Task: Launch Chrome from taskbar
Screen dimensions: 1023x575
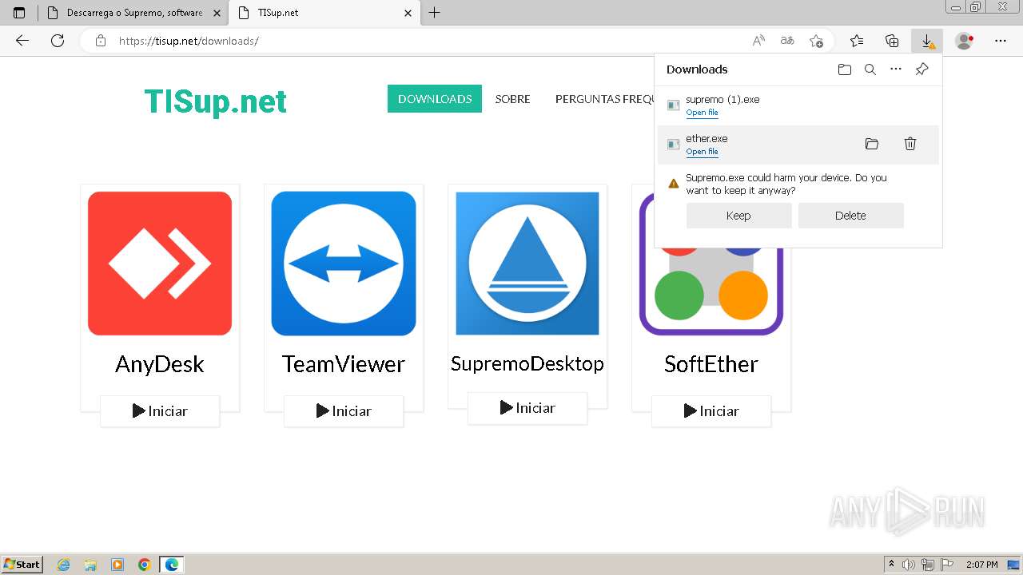Action: [144, 565]
